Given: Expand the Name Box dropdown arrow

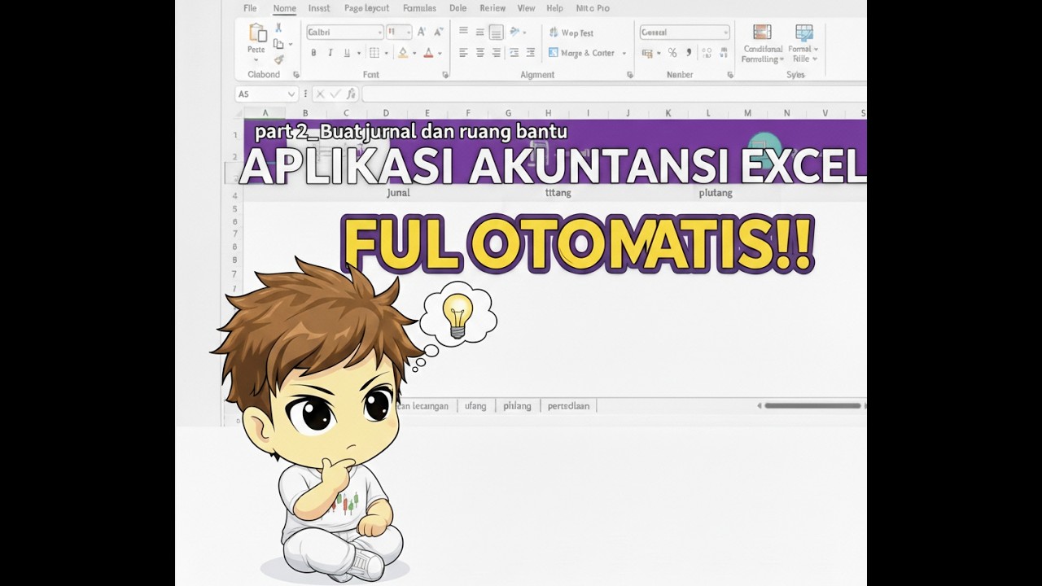Looking at the screenshot, I should 291,94.
